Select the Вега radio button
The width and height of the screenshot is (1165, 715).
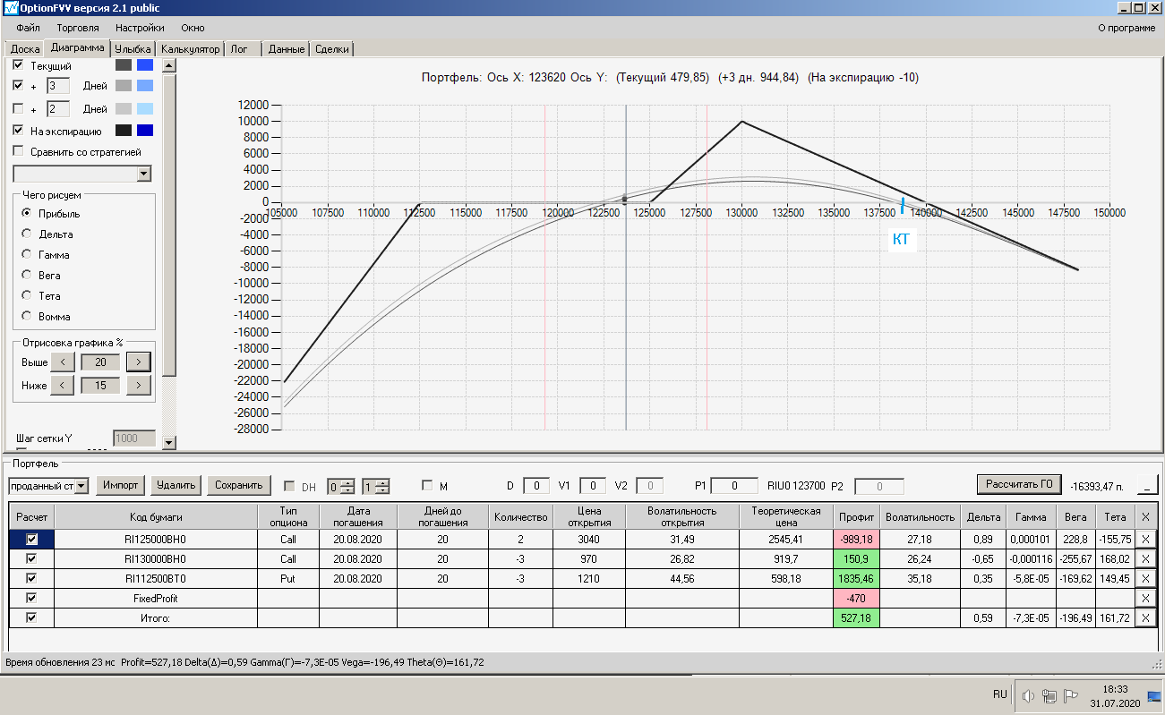coord(27,276)
